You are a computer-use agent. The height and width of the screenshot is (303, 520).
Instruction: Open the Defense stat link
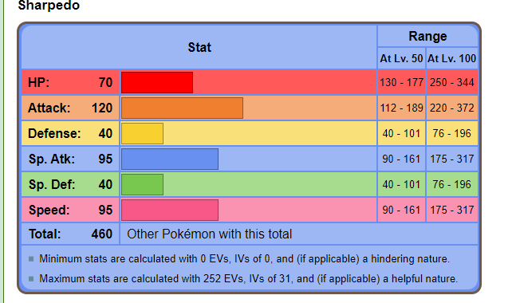pyautogui.click(x=54, y=133)
